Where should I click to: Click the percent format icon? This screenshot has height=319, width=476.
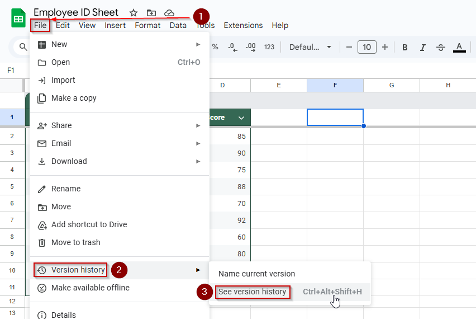pos(215,47)
